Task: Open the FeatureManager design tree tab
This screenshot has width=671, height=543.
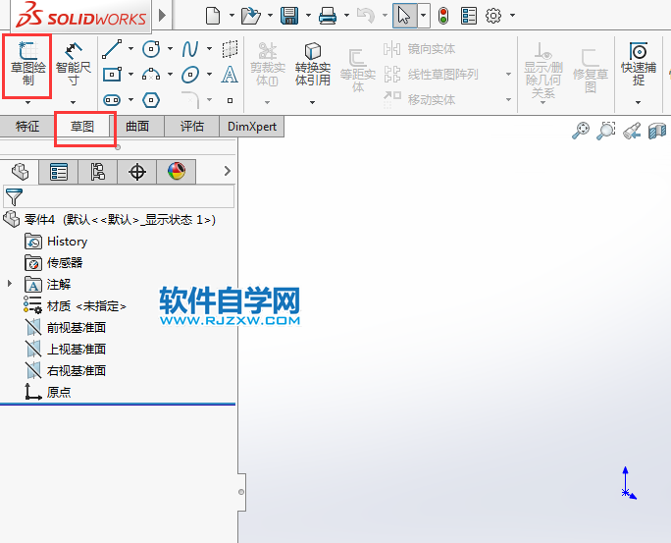Action: click(x=20, y=172)
